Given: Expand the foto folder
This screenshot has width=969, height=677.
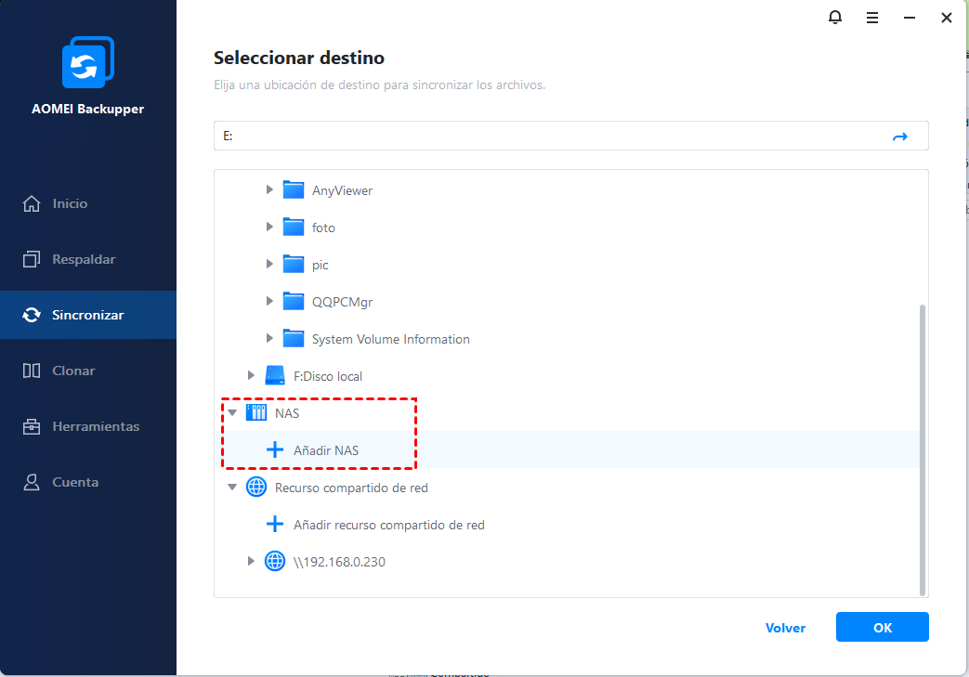Looking at the screenshot, I should tap(269, 227).
